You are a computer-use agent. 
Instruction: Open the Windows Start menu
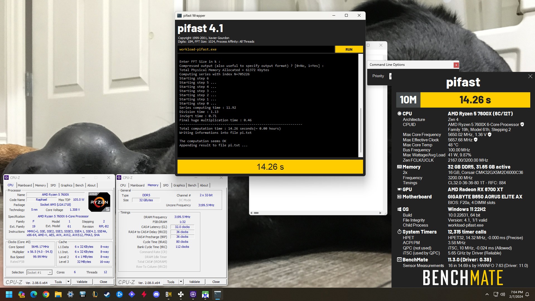point(9,294)
